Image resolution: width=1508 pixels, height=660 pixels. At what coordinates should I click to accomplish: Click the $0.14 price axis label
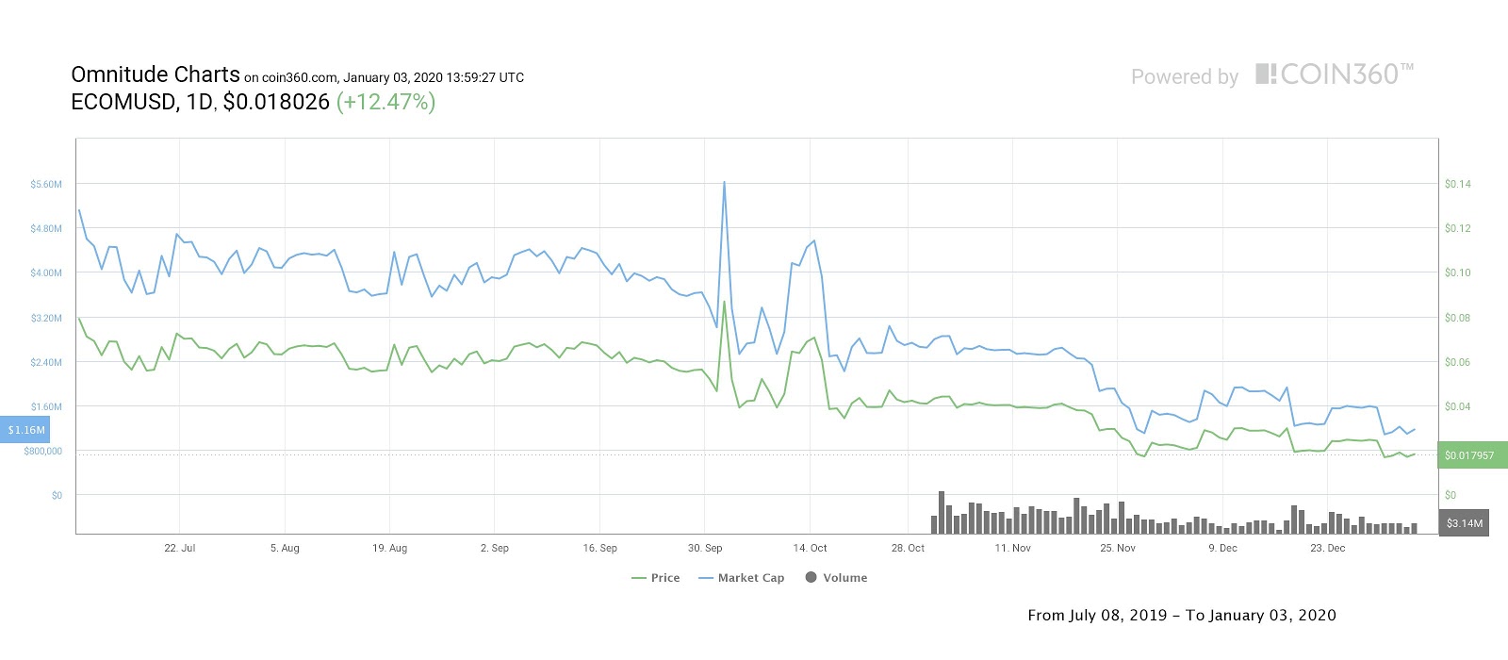[x=1457, y=184]
